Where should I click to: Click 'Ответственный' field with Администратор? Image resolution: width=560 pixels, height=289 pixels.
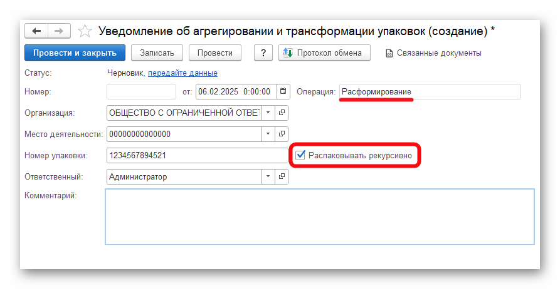[x=184, y=177]
